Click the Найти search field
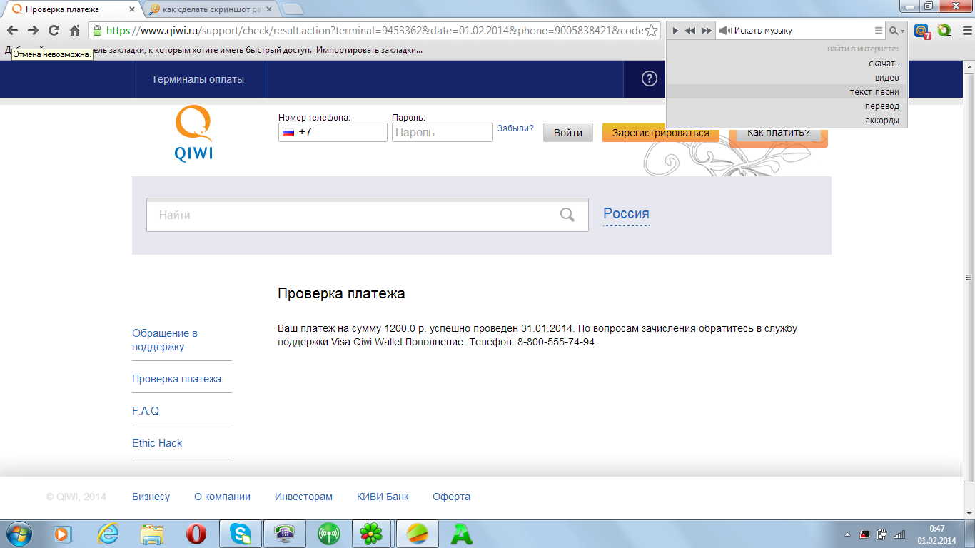 point(368,215)
